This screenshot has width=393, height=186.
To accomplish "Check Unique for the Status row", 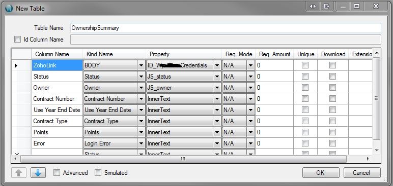I will [x=305, y=77].
